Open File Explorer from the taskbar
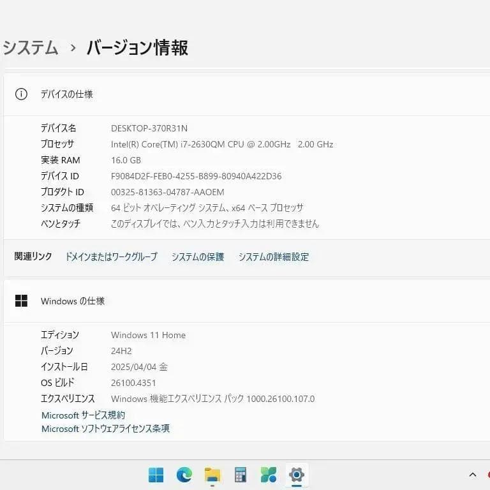 click(x=212, y=475)
